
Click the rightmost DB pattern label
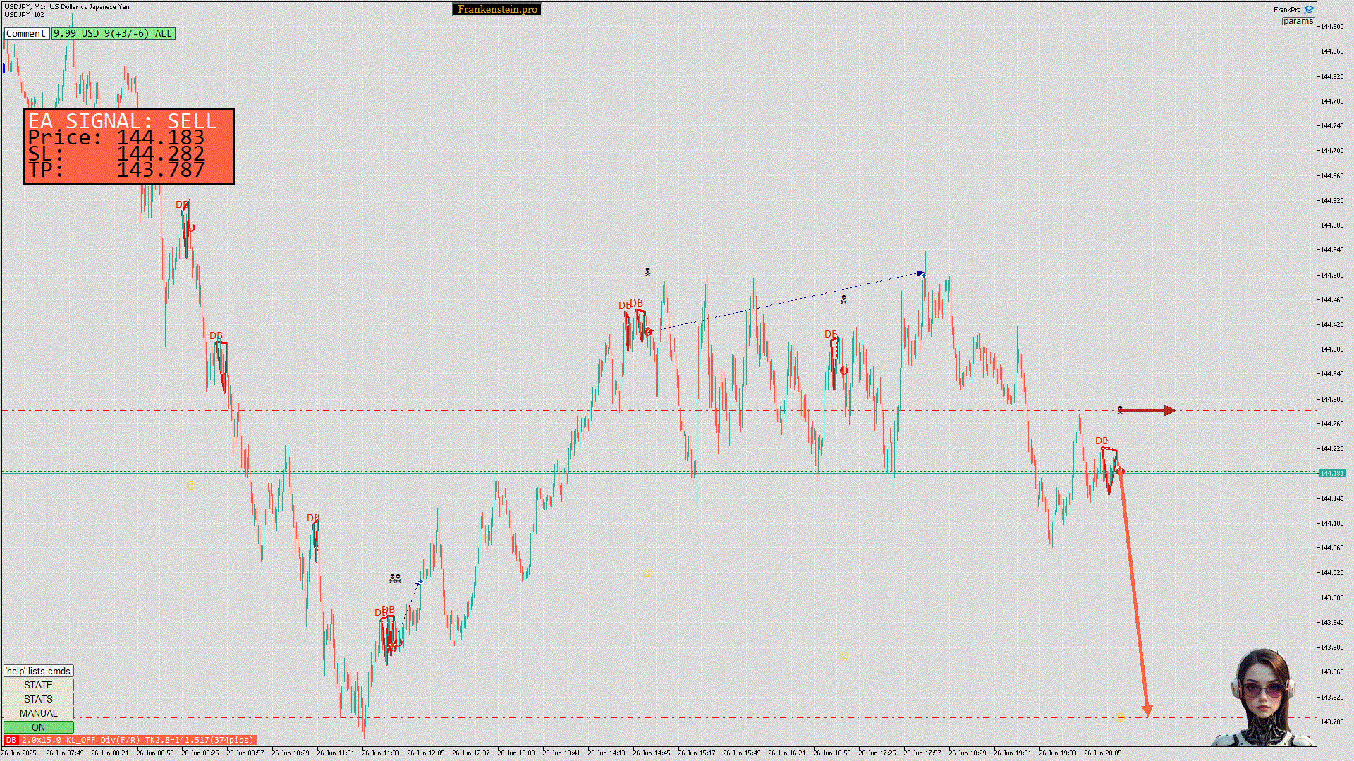click(1101, 441)
